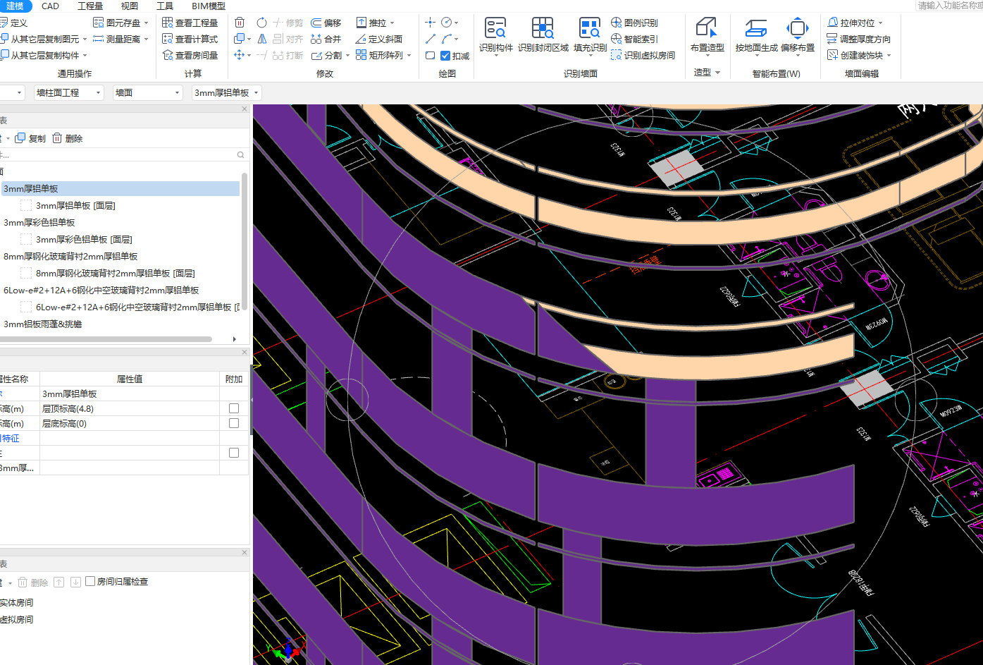Select the line draw tool icon
Viewport: 983px width, 665px height.
430,39
